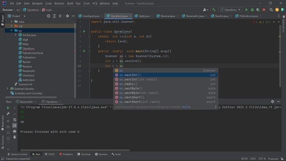The height and width of the screenshot is (161, 286).
Task: Start debugging with the bug icon
Action: click(x=252, y=10)
